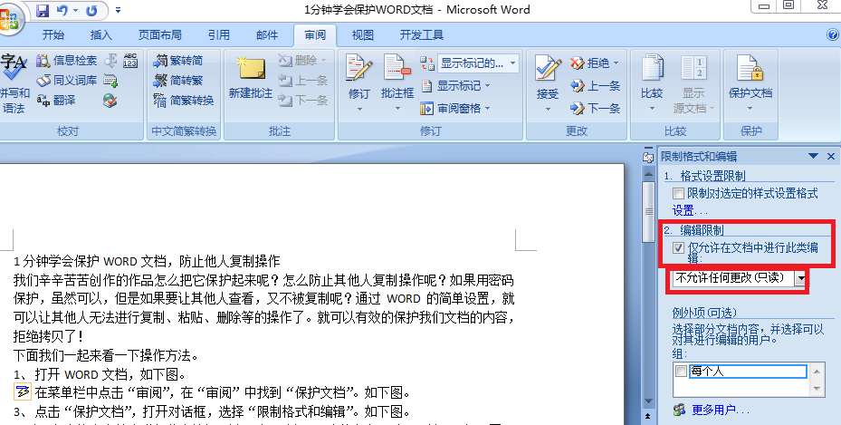Click the globe with checkmark language icon
Viewport: 841px width, 425px height.
point(110,101)
